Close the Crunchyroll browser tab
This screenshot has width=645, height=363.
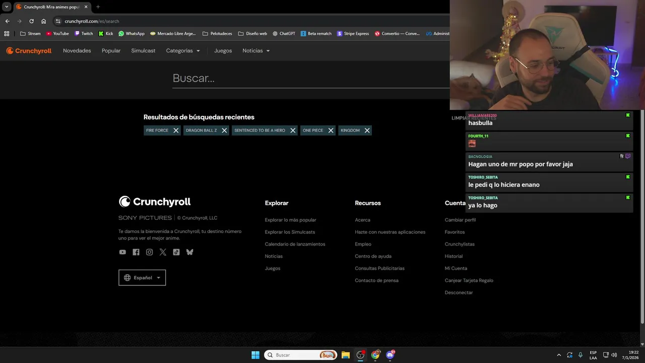pyautogui.click(x=86, y=7)
